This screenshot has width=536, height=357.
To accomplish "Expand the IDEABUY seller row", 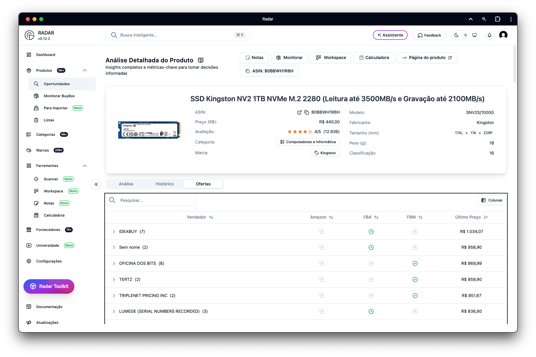I will tap(114, 232).
